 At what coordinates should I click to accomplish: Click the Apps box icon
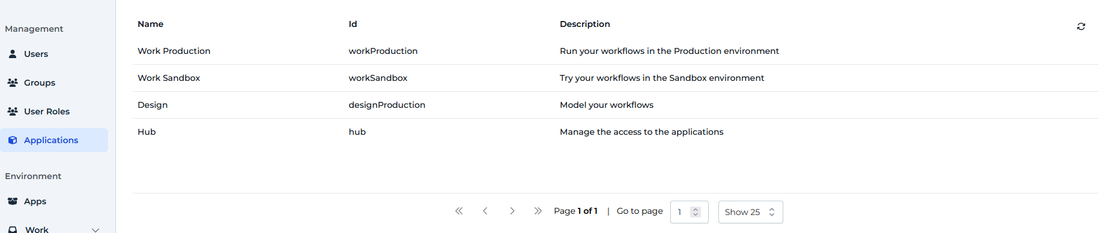[x=13, y=201]
